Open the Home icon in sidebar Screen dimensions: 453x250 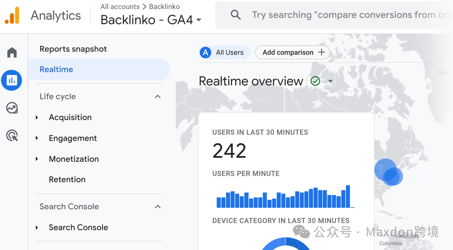(x=12, y=53)
